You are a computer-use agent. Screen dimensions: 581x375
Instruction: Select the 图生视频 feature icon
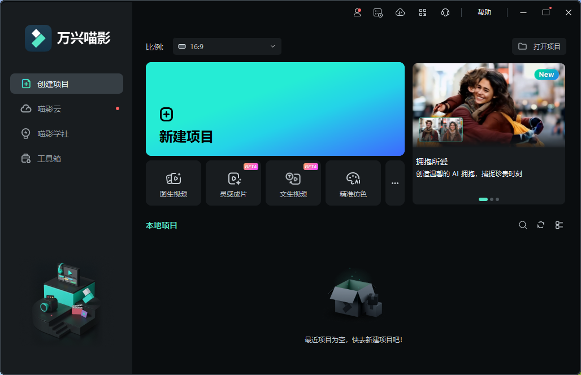(x=174, y=182)
